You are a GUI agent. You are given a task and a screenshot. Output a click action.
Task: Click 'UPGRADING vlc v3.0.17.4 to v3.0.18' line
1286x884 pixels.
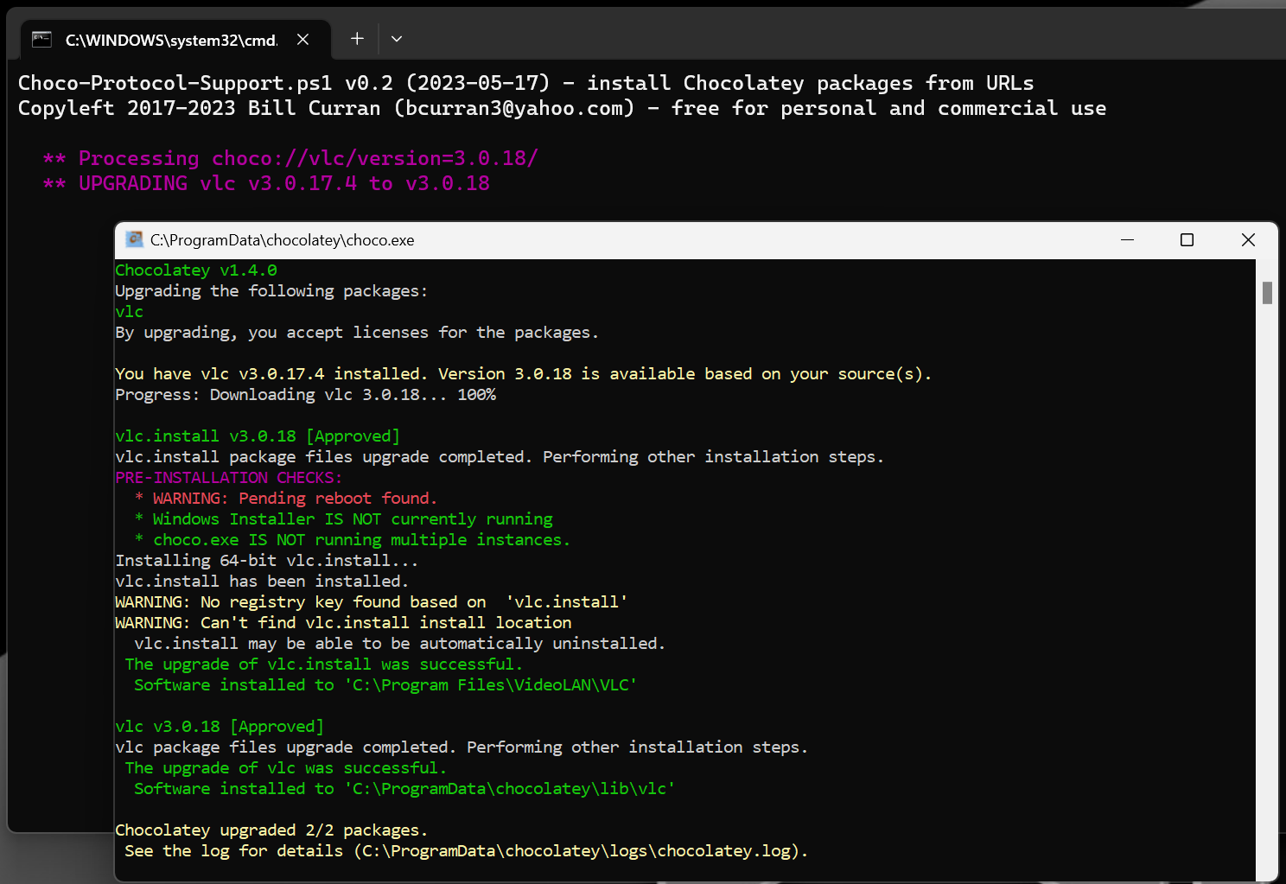click(x=266, y=183)
